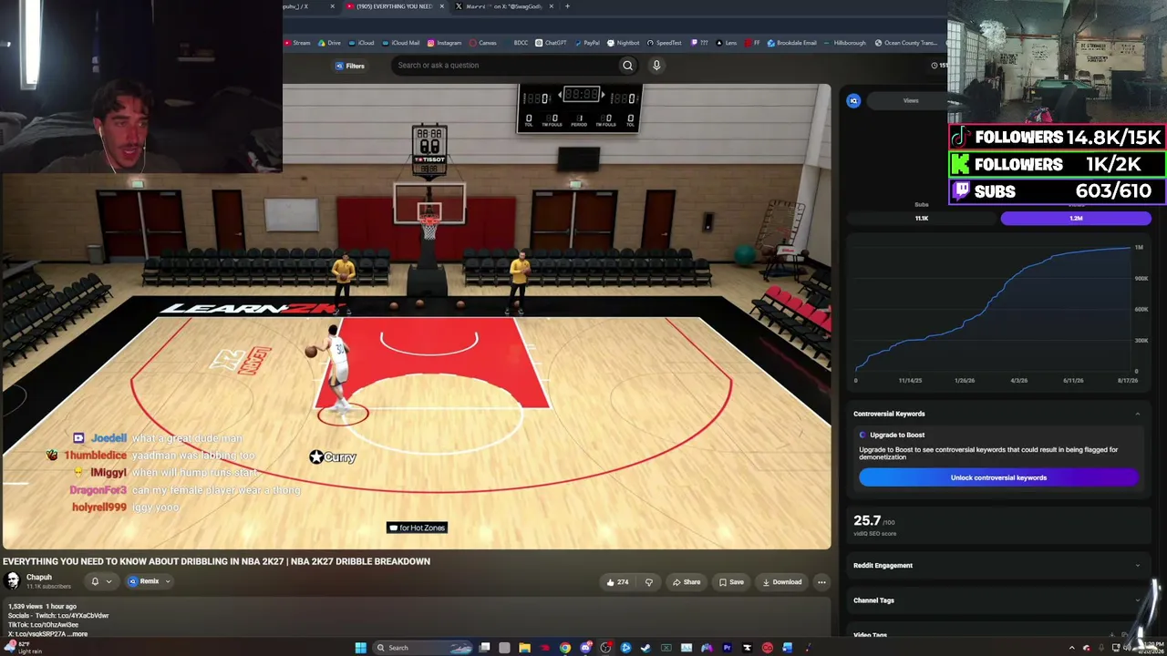Screen dimensions: 1167x656
Task: Open the Lens bookmark
Action: (727, 43)
